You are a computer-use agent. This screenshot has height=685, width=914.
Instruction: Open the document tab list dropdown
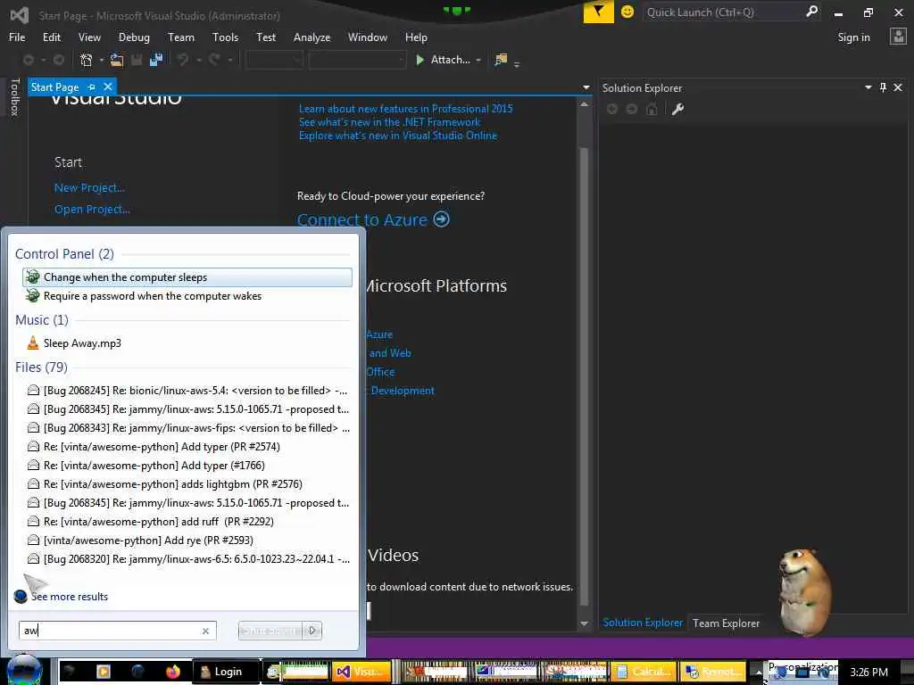pyautogui.click(x=586, y=87)
